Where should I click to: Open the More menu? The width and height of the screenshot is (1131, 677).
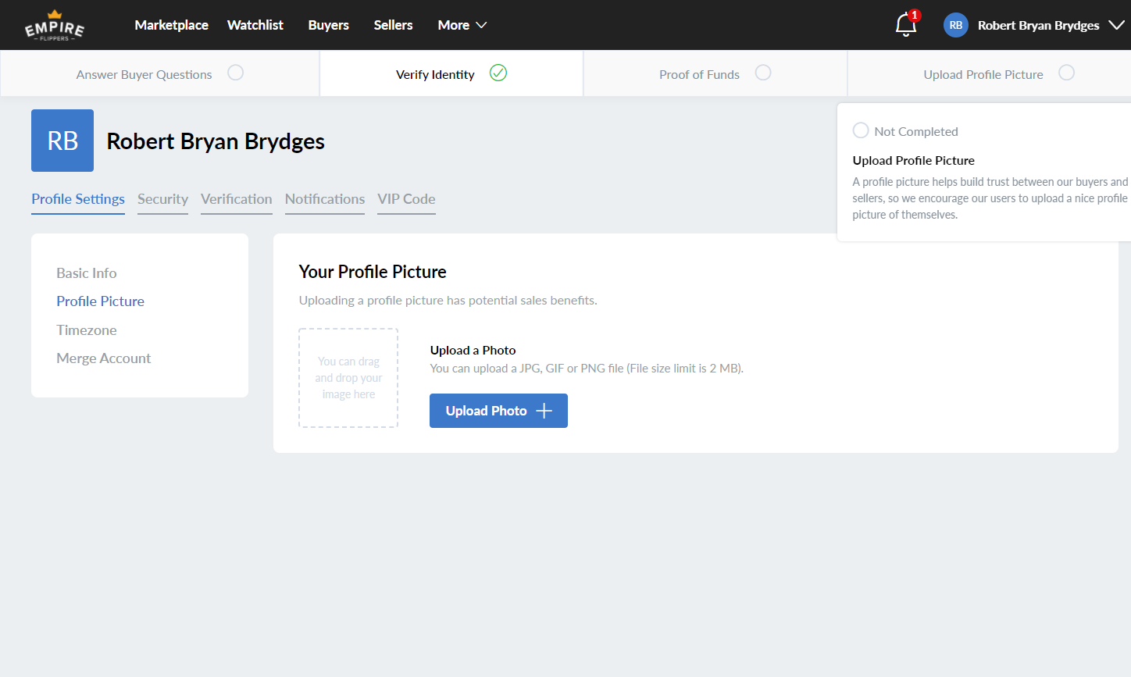click(462, 25)
